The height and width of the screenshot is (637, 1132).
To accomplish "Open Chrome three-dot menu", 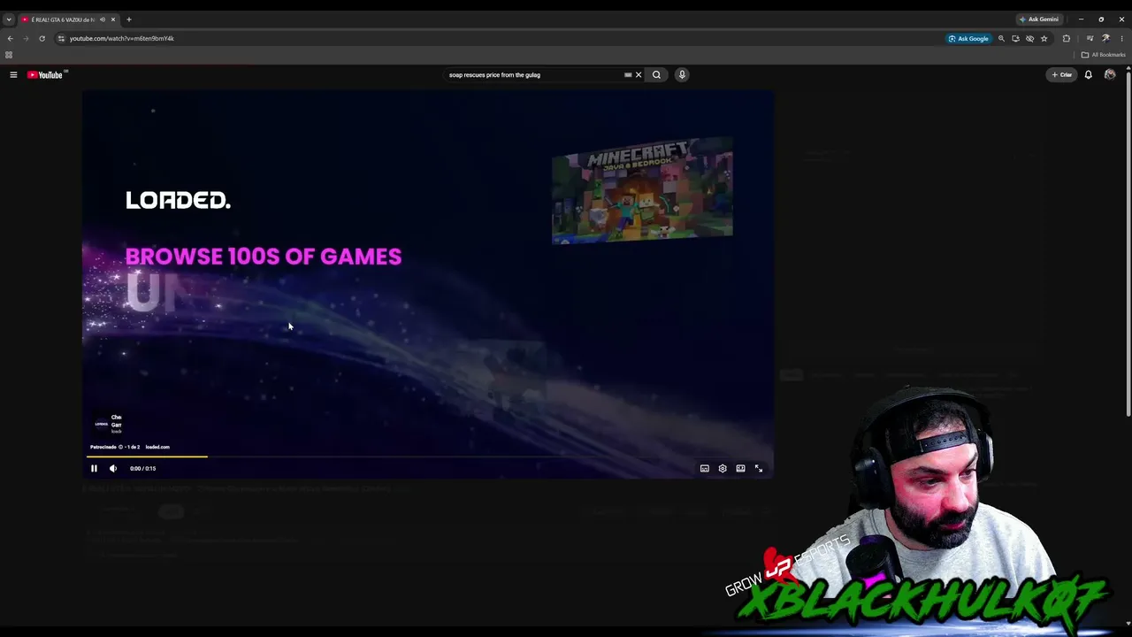I will point(1121,38).
